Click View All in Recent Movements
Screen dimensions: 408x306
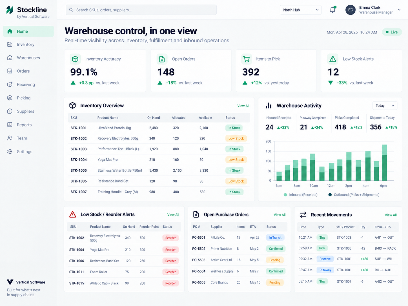pos(391,215)
